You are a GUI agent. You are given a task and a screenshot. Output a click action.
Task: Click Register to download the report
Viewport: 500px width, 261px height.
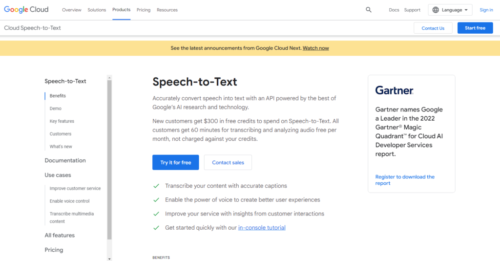[405, 180]
